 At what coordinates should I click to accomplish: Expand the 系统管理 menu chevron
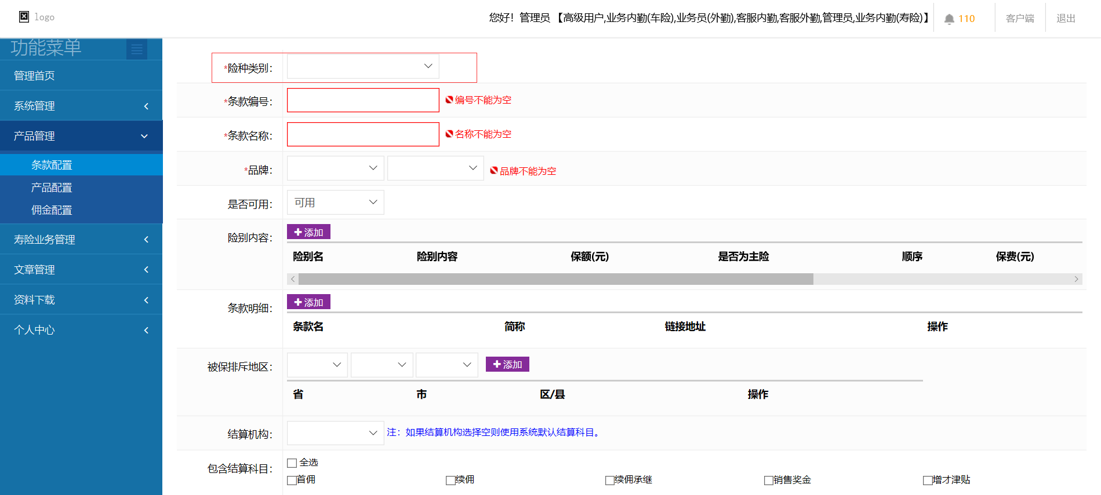[x=146, y=106]
